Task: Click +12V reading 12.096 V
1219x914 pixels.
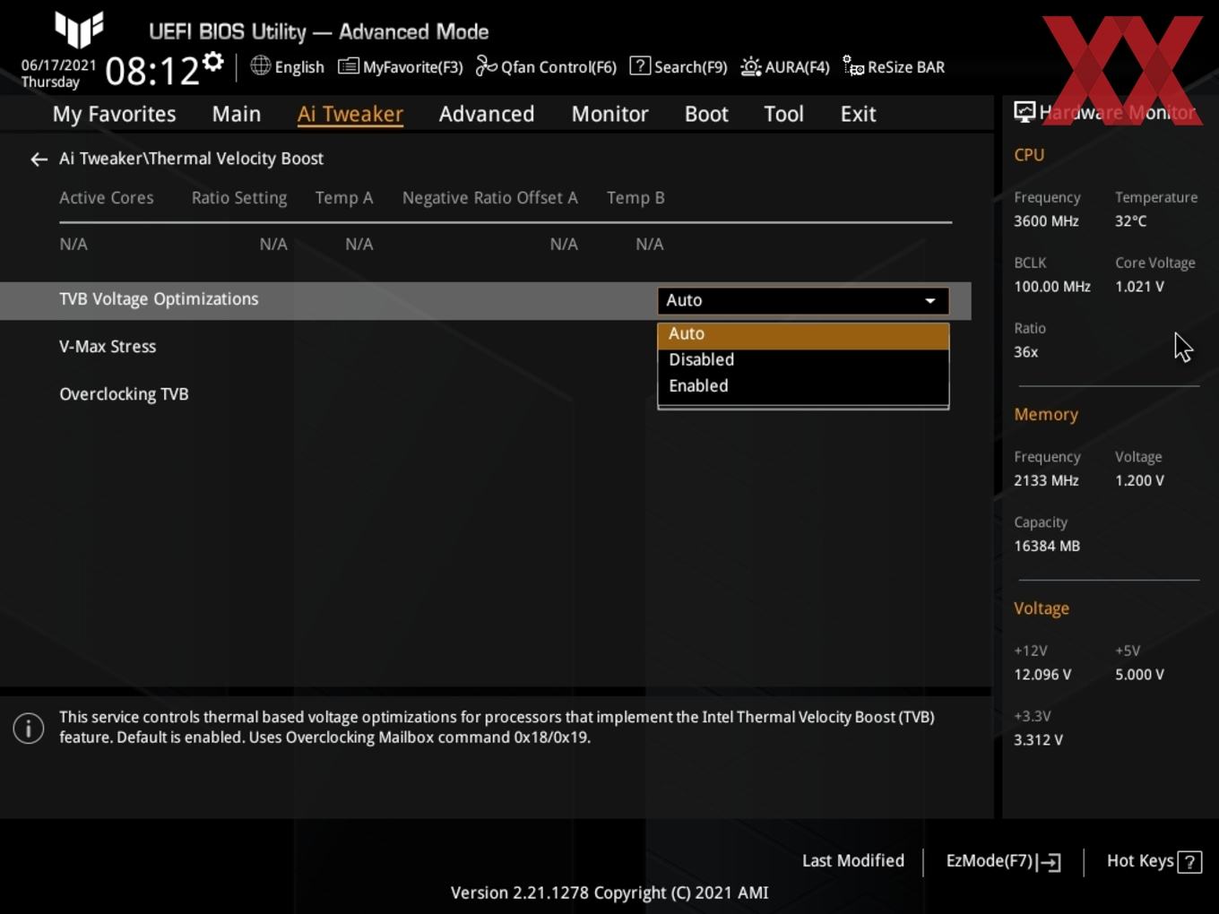Action: click(x=1042, y=675)
